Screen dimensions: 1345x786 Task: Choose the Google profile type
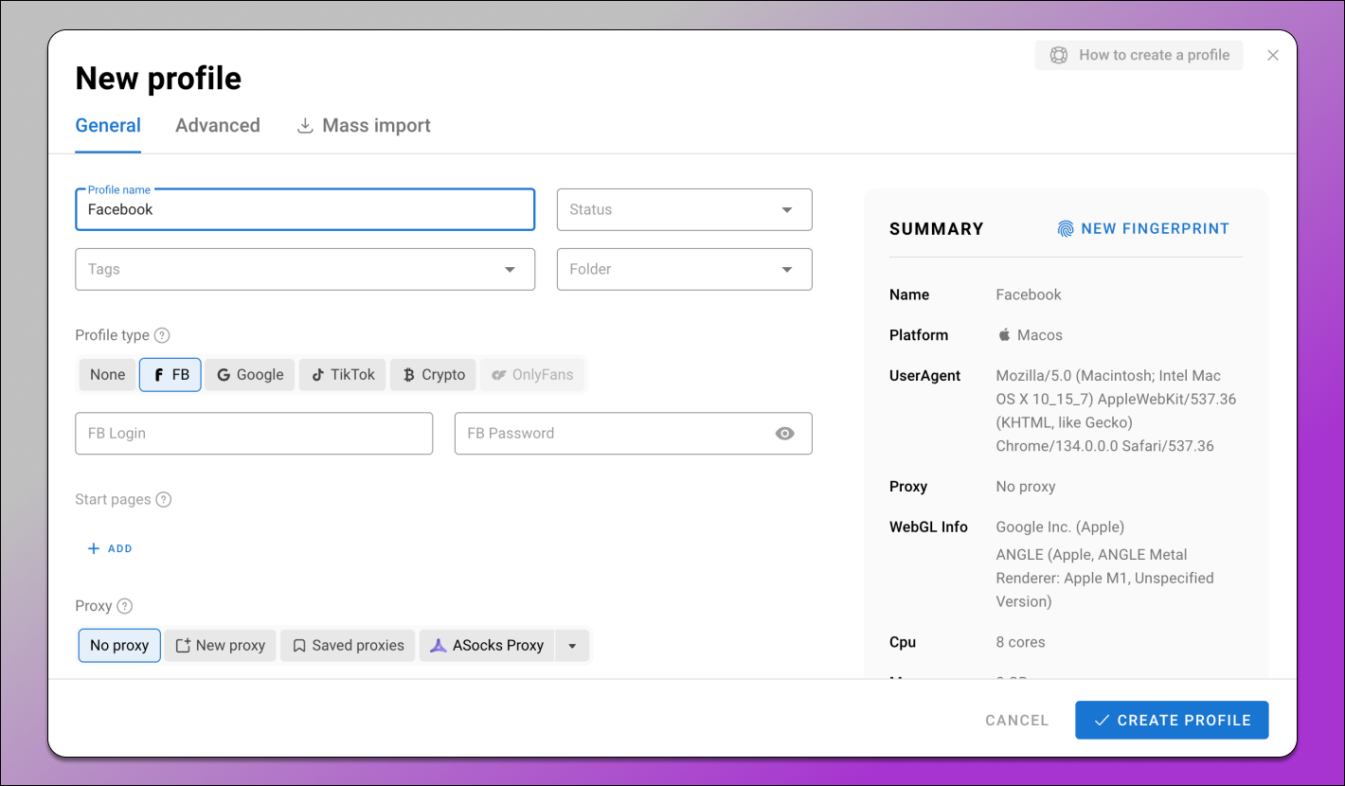point(250,374)
